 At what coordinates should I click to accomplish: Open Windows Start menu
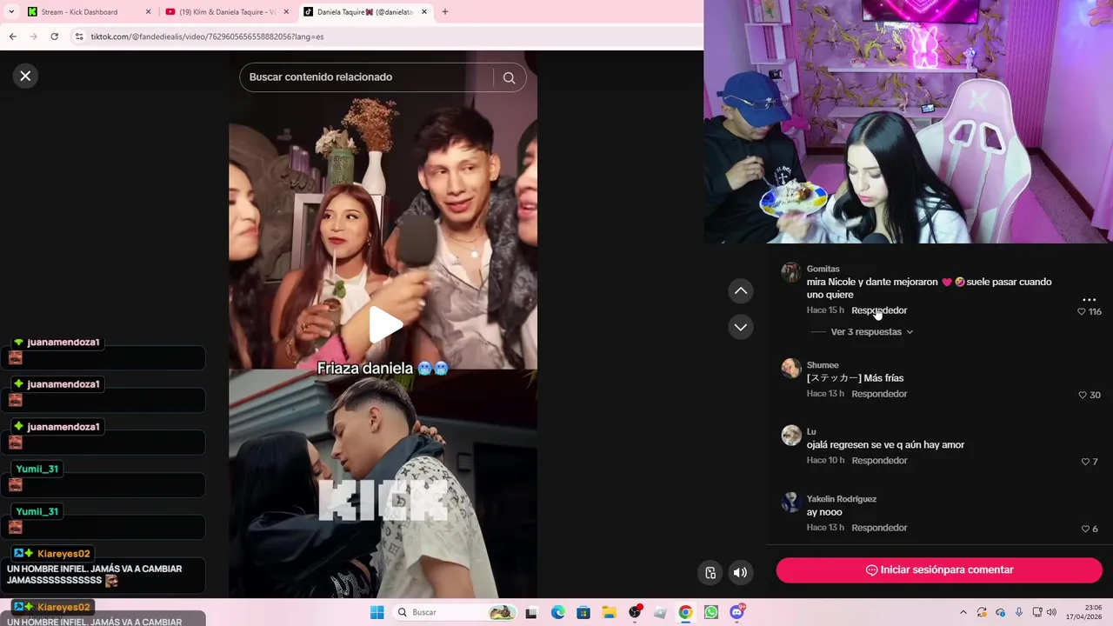click(377, 612)
